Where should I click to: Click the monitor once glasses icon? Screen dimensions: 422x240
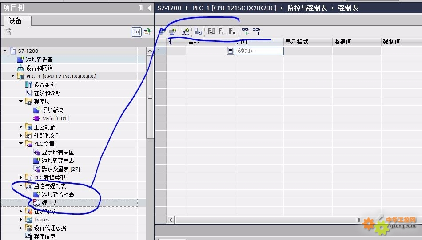[256, 31]
